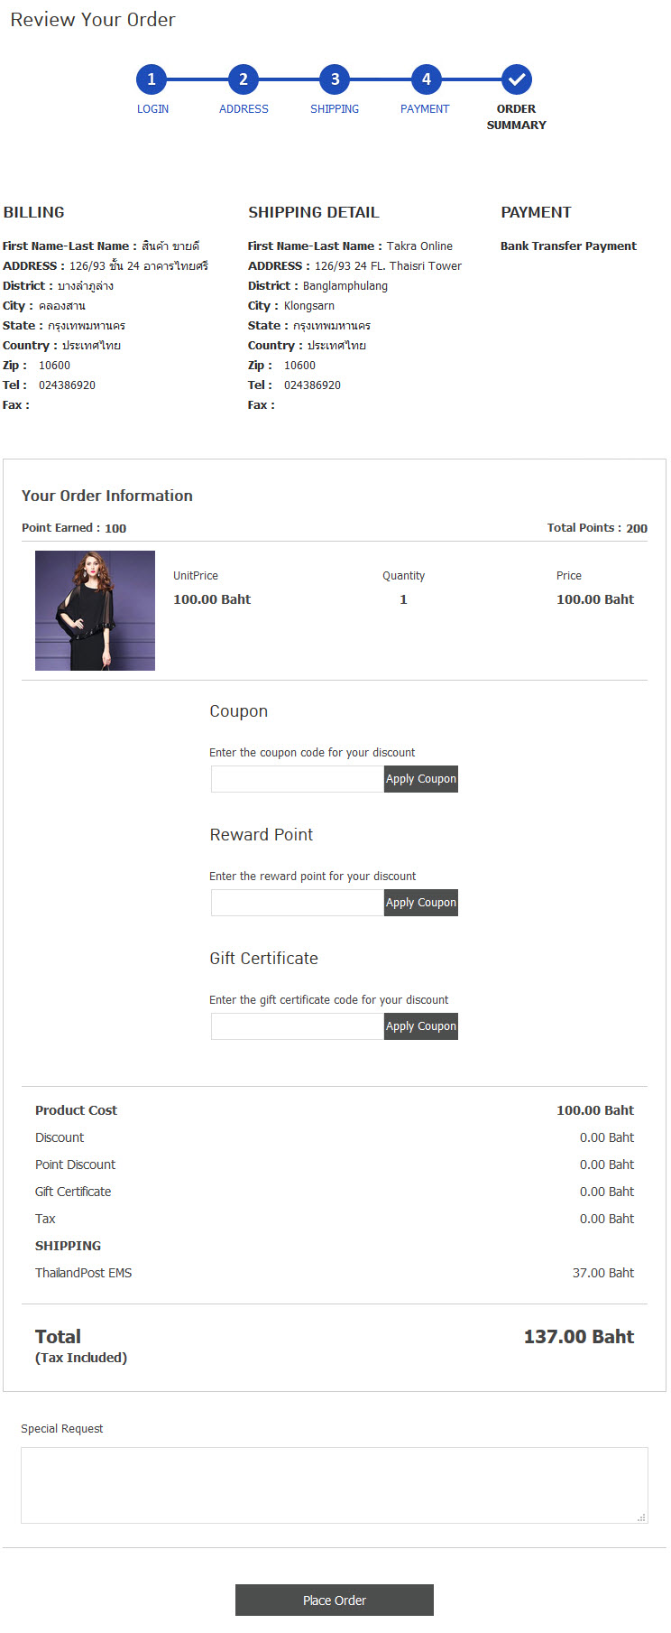Apply the coupon code discount
Image resolution: width=671 pixels, height=1633 pixels.
coord(421,779)
